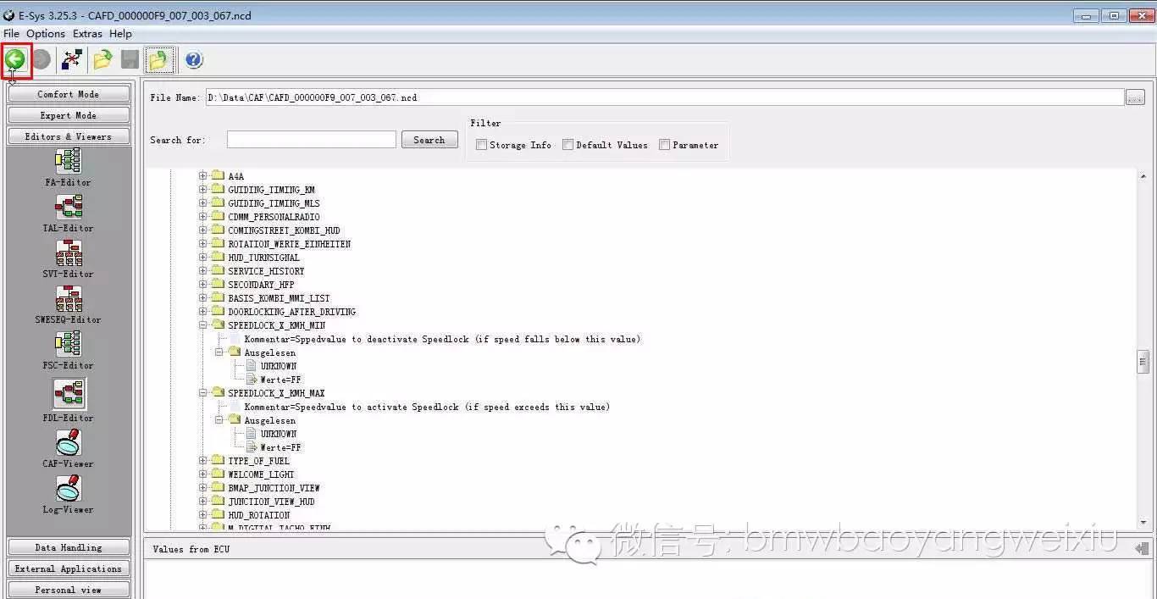Collapse the SPEEDLOCK_X_KMH_MAX node

(x=203, y=393)
